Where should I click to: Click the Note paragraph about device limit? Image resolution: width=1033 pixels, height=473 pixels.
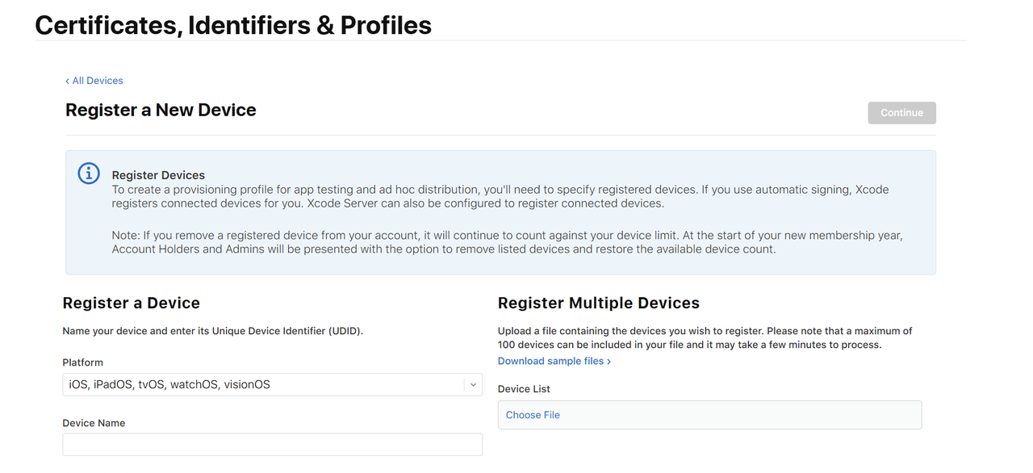click(x=507, y=242)
